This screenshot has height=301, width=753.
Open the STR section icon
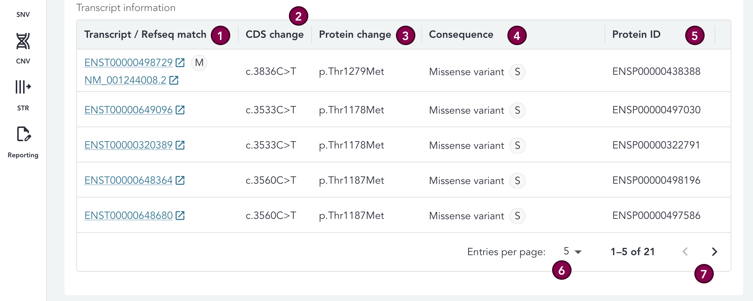(23, 87)
